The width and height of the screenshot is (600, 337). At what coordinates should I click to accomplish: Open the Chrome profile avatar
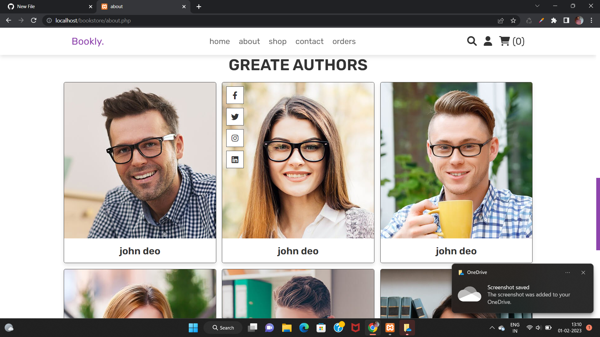point(579,20)
